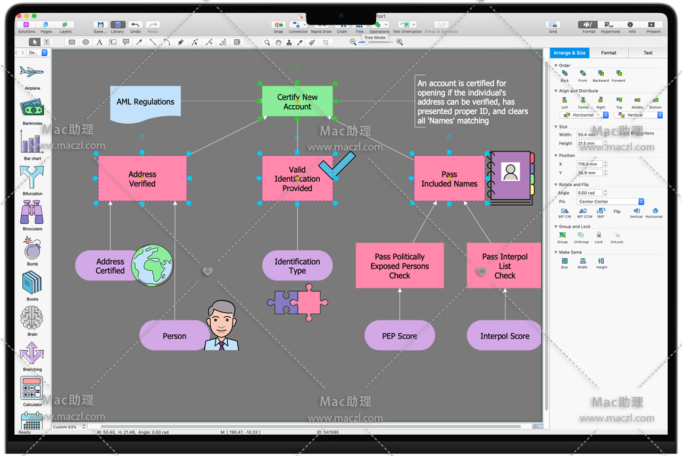682x456 pixels.
Task: Align selected objects Left
Action: coord(564,100)
